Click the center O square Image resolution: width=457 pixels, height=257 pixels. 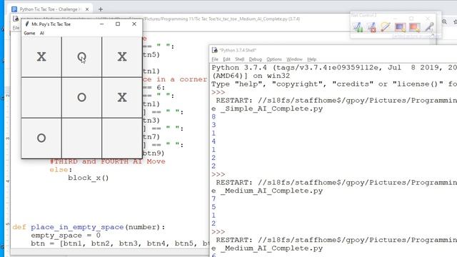(81, 97)
